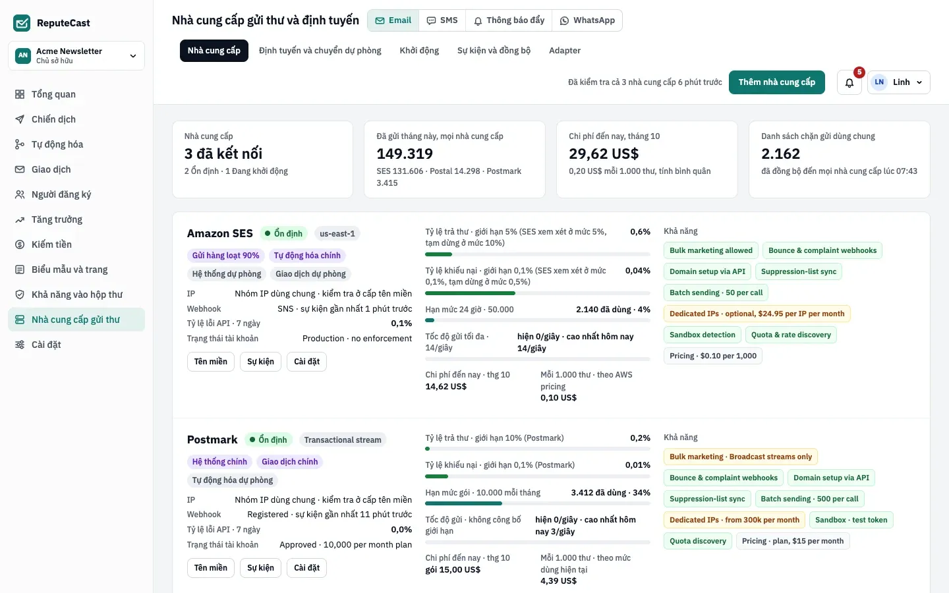Select the Nhà cung cấp tab

coord(214,51)
